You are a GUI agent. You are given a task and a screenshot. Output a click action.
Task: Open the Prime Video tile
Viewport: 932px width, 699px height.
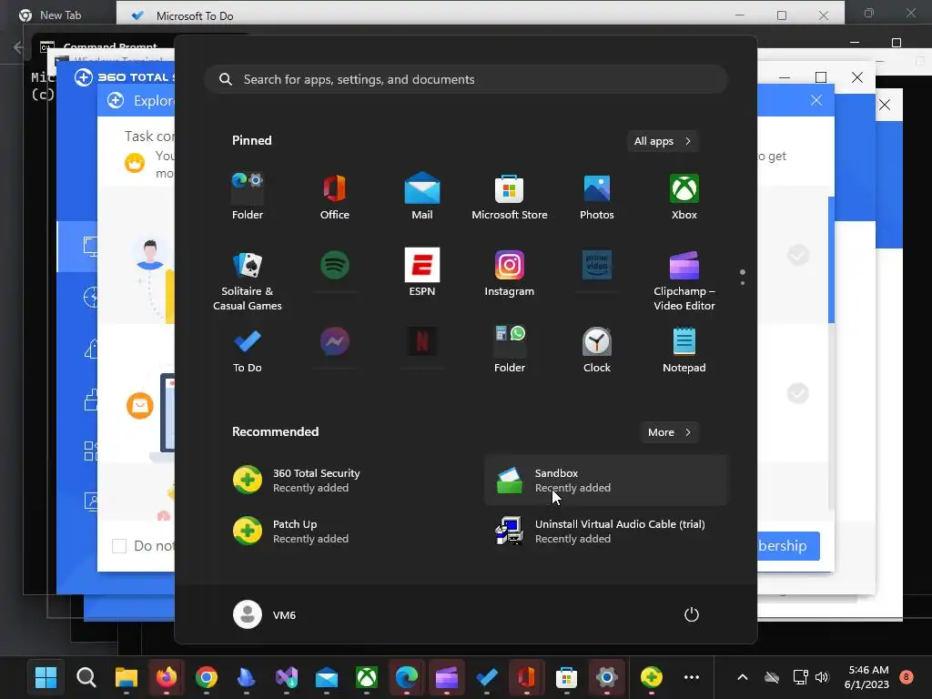click(597, 265)
